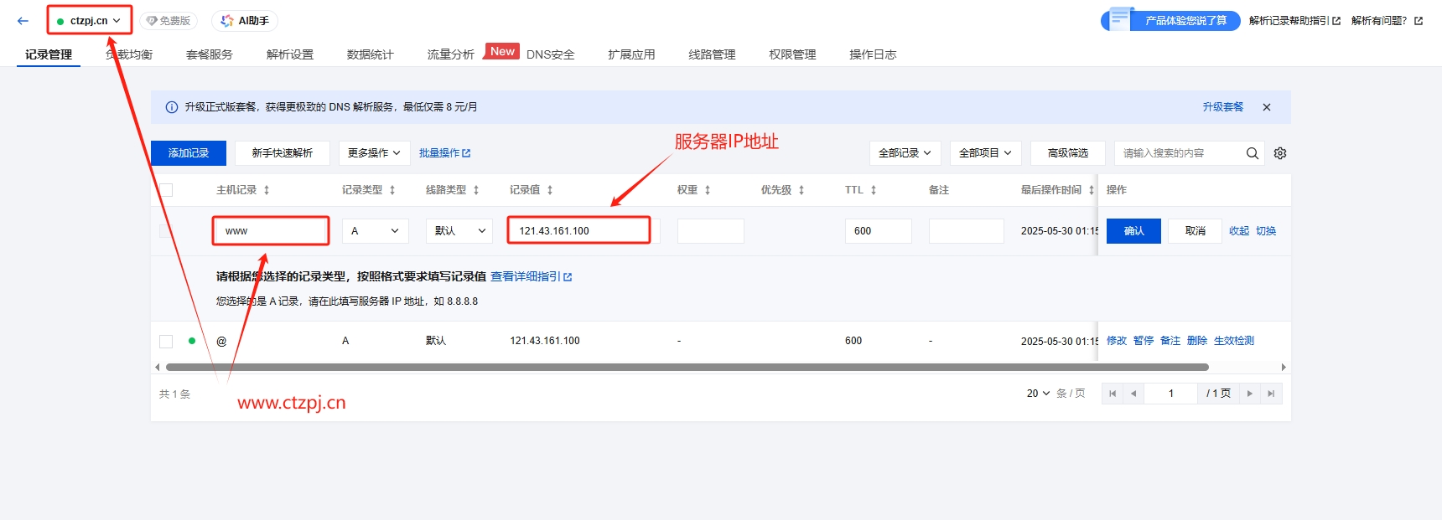Jump to last page arrow
1442x520 pixels.
point(1271,394)
